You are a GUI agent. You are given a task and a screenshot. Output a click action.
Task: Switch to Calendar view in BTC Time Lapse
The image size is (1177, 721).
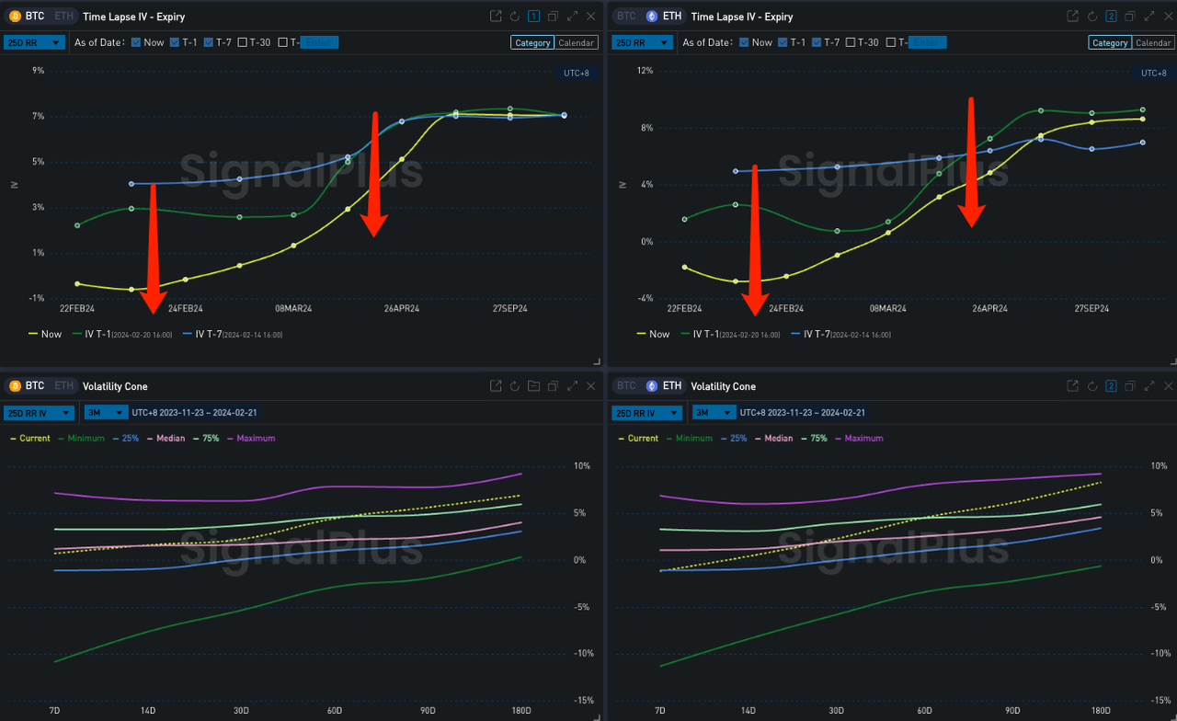pos(576,43)
